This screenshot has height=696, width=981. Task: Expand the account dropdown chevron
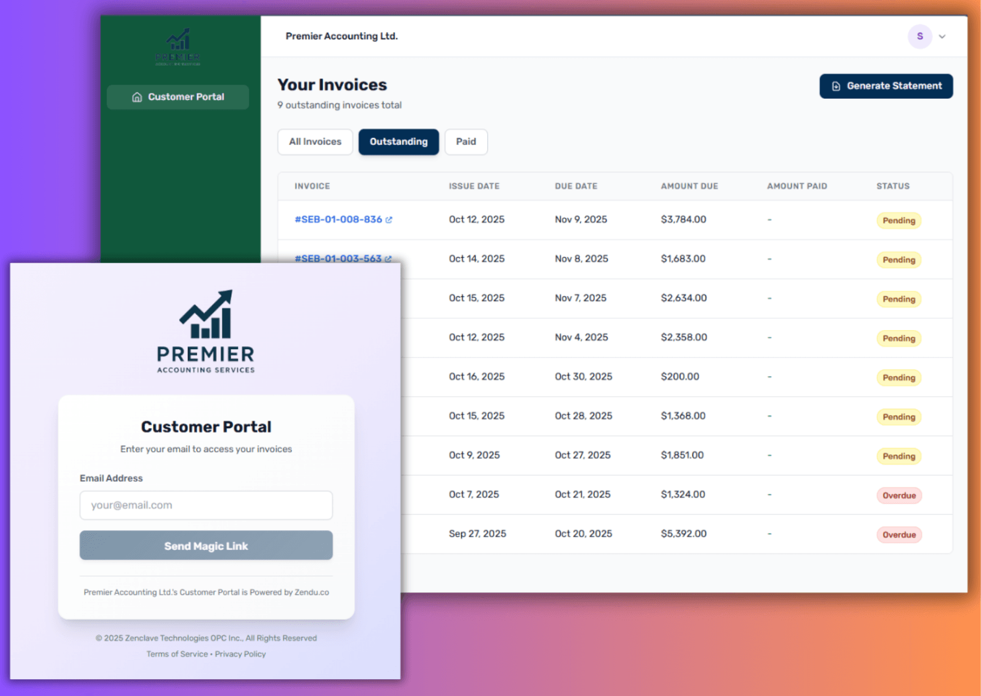pos(942,36)
